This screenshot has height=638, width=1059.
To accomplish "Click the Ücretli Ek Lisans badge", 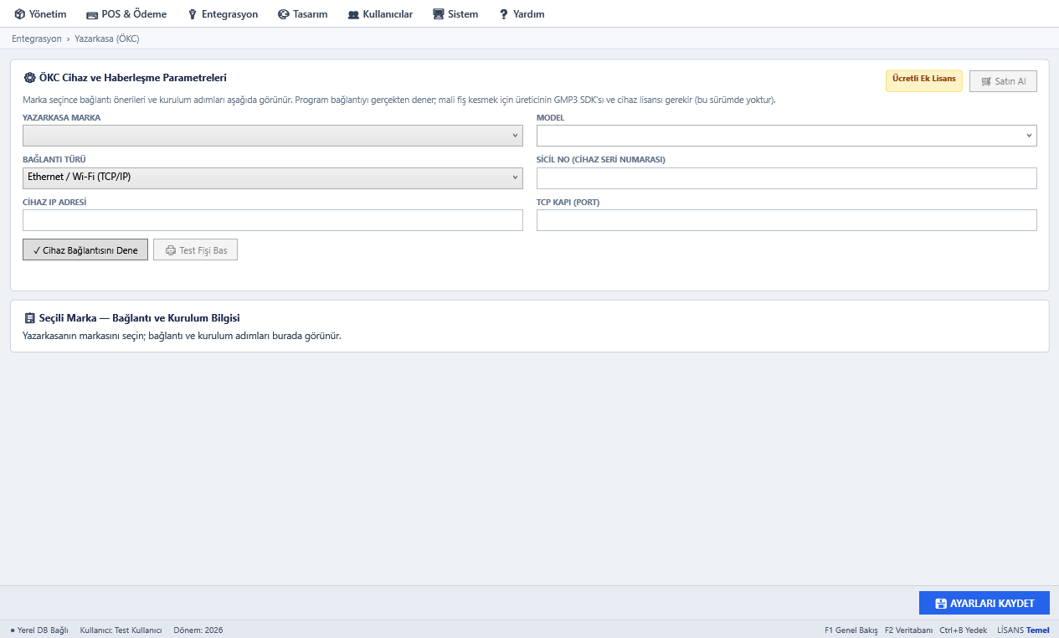I will click(924, 80).
